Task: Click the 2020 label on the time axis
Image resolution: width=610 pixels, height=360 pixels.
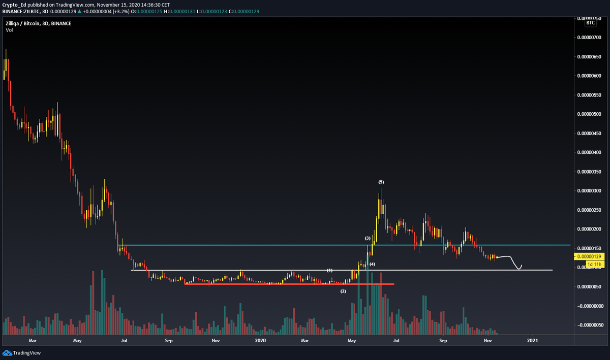Action: [x=261, y=341]
